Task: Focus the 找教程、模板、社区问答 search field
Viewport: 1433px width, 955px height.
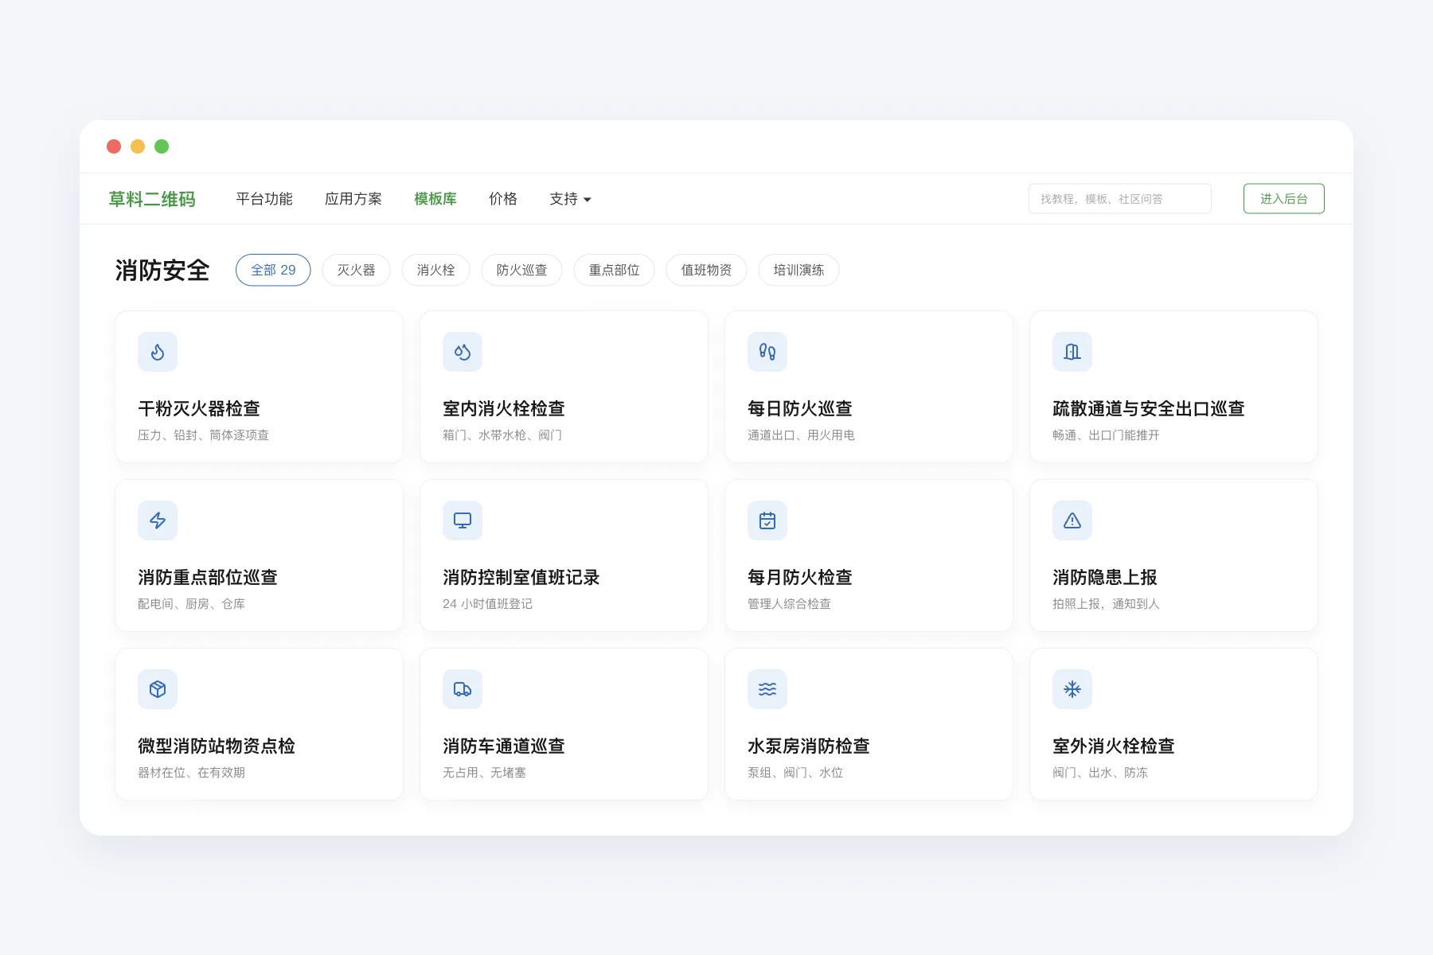Action: click(1119, 199)
